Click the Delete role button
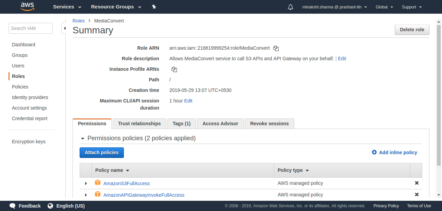This screenshot has width=442, height=211. click(412, 30)
